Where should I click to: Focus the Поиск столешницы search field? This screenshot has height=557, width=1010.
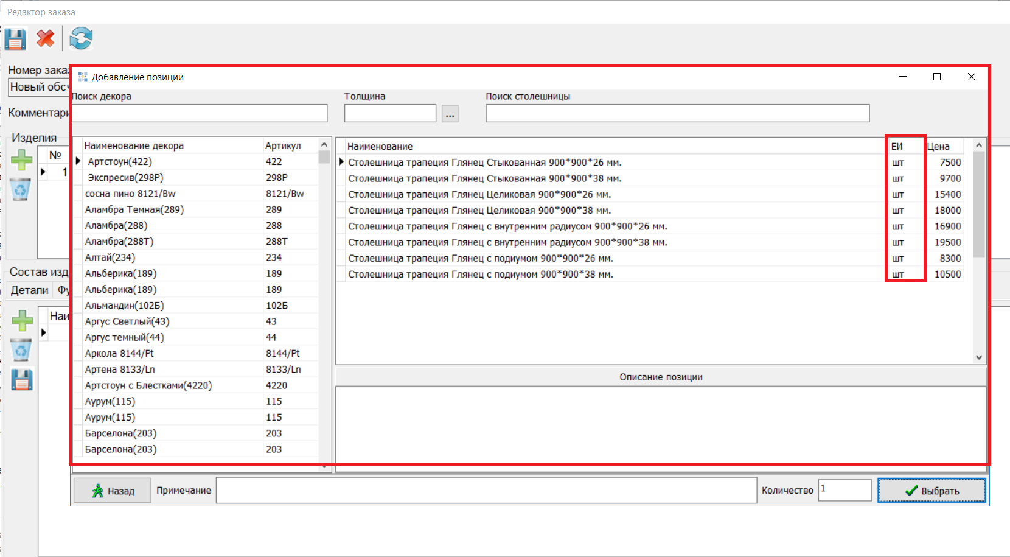point(677,113)
